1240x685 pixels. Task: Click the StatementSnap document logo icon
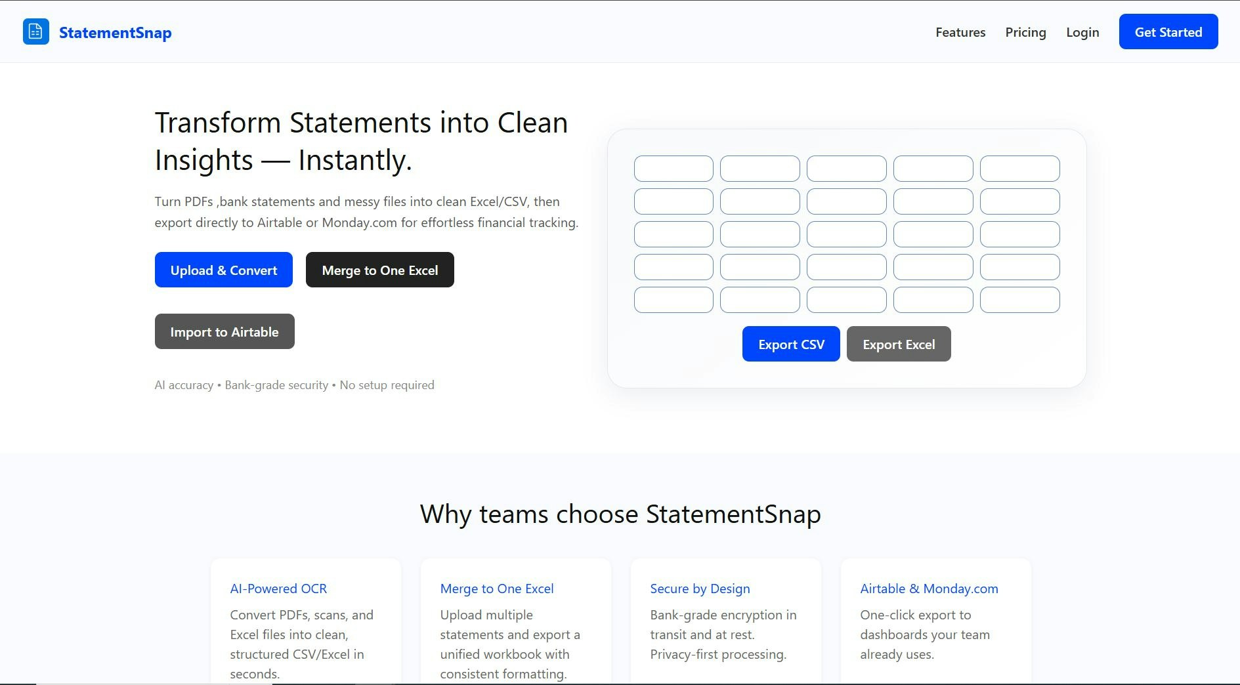[x=35, y=31]
